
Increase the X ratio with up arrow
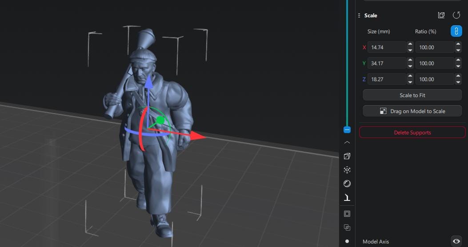pos(458,44)
